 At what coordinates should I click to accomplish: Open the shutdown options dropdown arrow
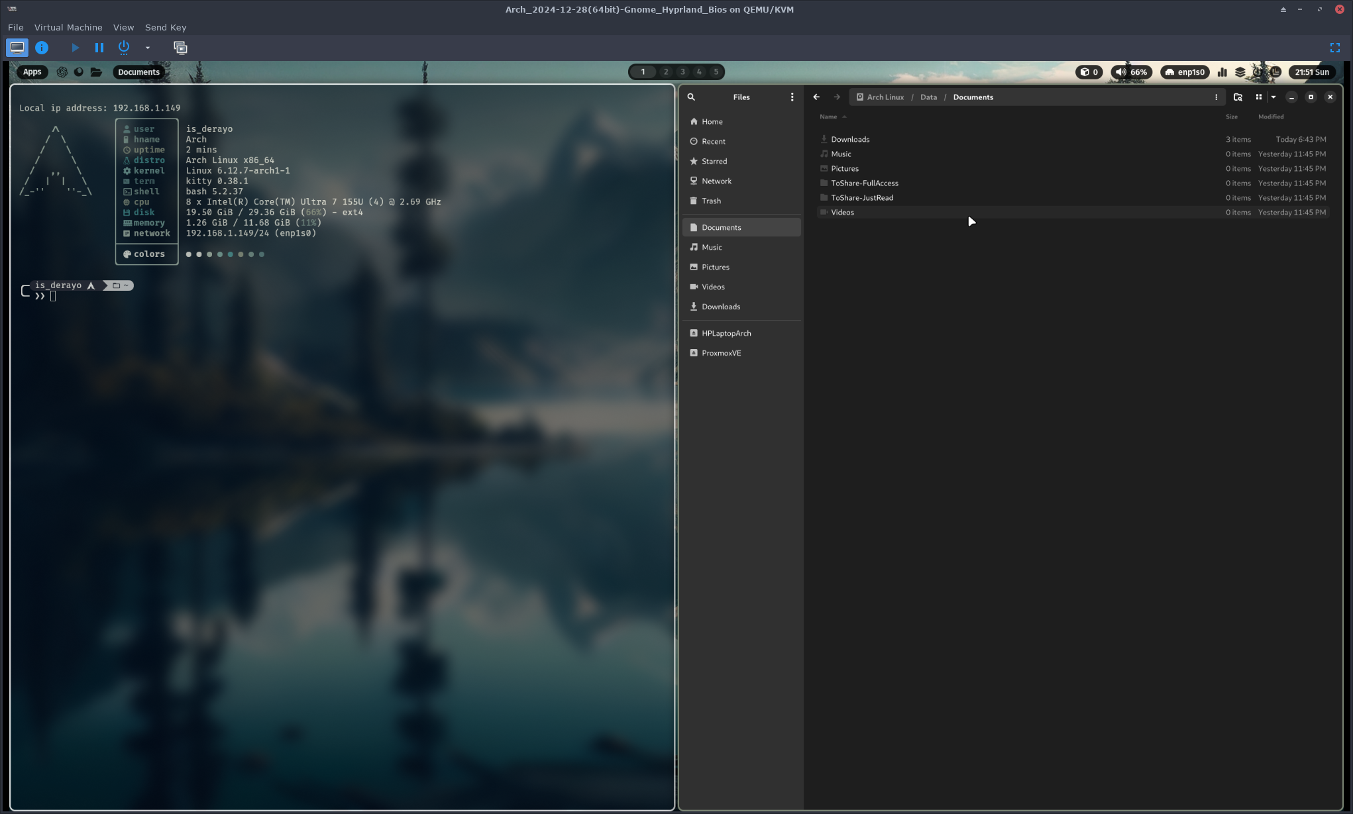coord(148,48)
